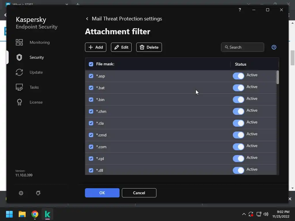Disable the *.dll Active toggle
The image size is (295, 221).
tap(238, 170)
